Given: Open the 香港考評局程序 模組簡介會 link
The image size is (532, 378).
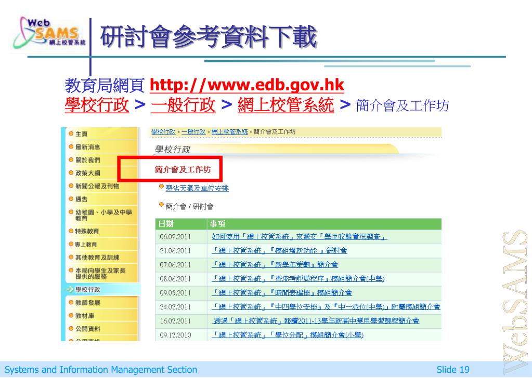Looking at the screenshot, I should (x=298, y=279).
